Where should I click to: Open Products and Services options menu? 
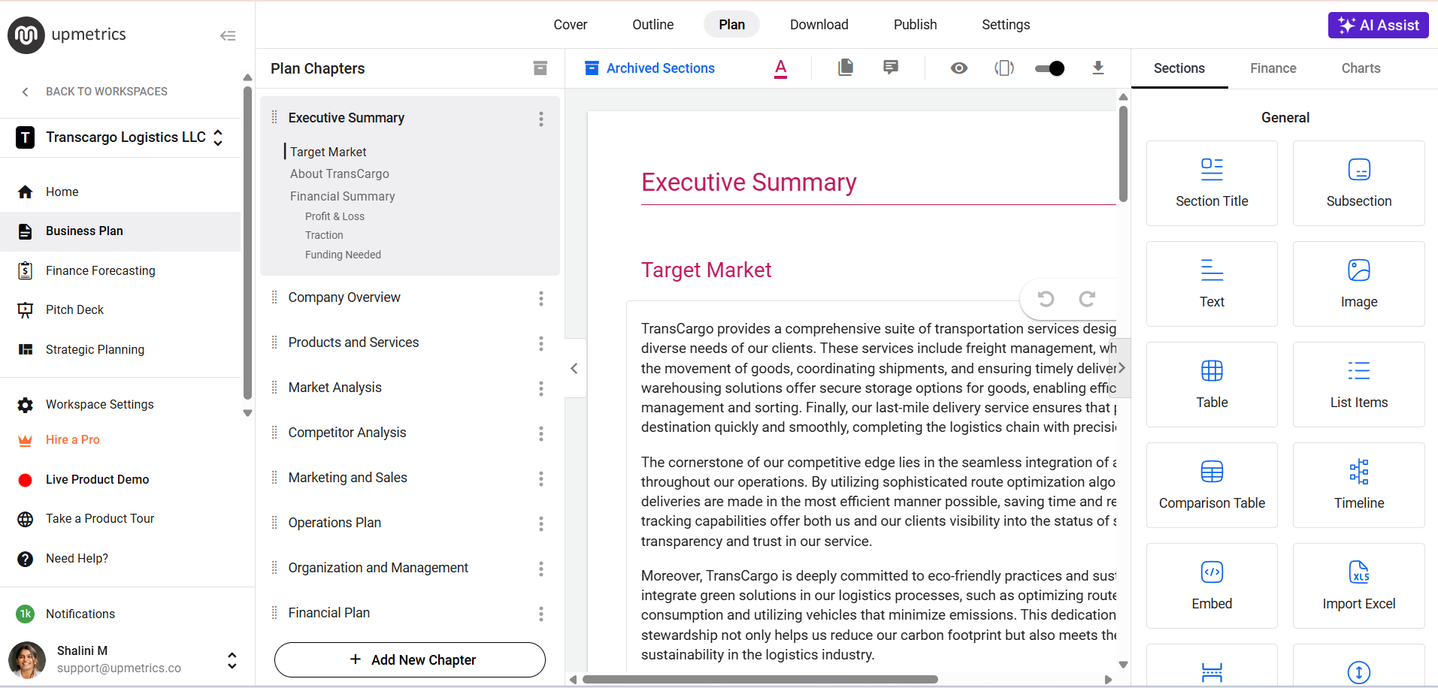(x=540, y=343)
